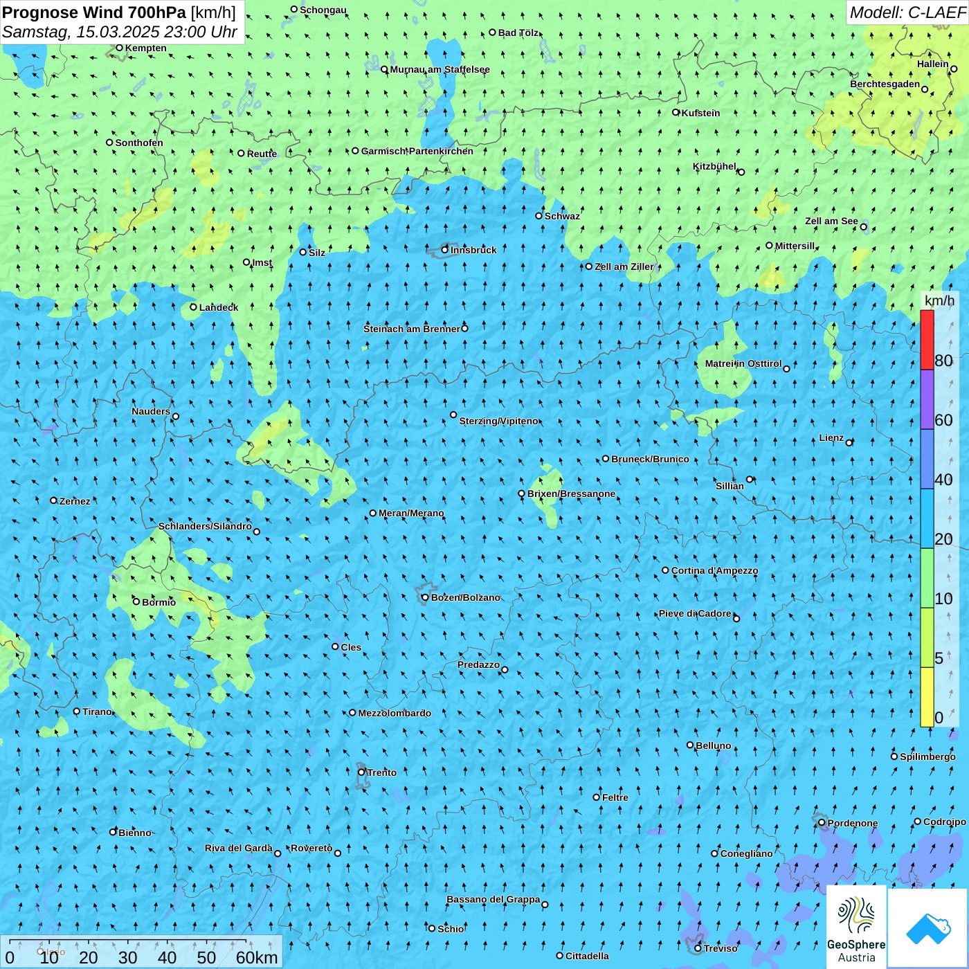
Task: Click the blue cloud logo icon
Action: (x=927, y=928)
